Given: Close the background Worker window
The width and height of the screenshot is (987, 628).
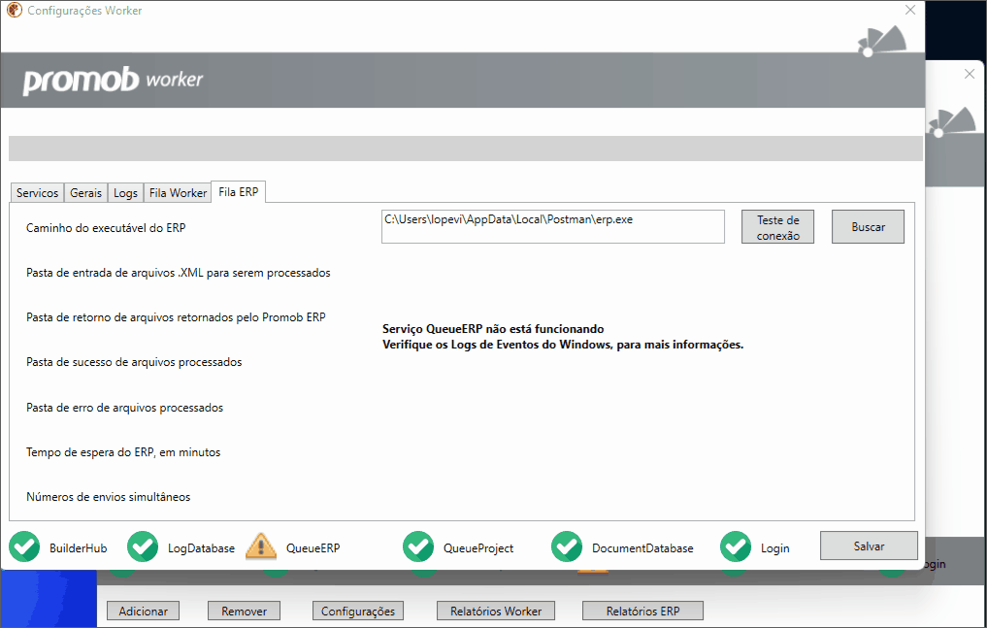Looking at the screenshot, I should click(970, 74).
